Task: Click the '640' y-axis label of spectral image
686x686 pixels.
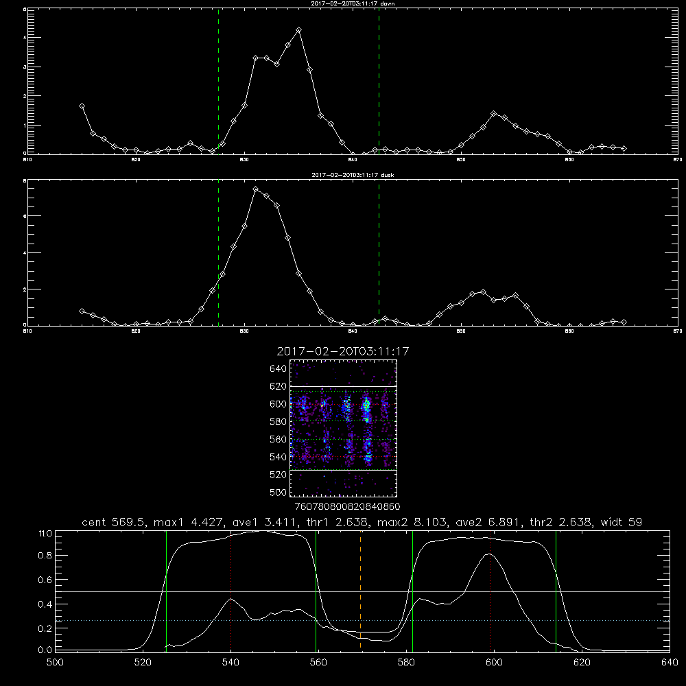Action: [279, 369]
